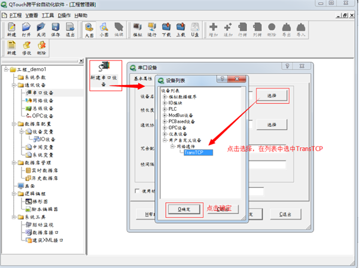Expand the PLC node in device list

point(165,109)
